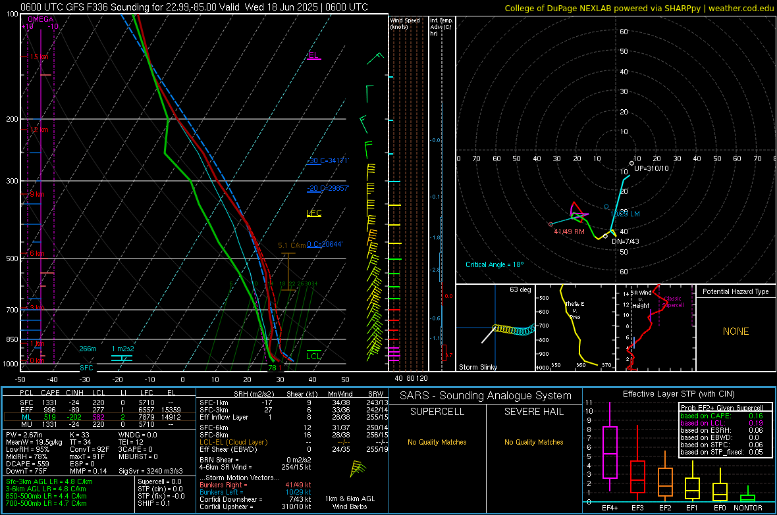Click the sounding title with GFS F336
The image size is (777, 515).
pos(194,7)
